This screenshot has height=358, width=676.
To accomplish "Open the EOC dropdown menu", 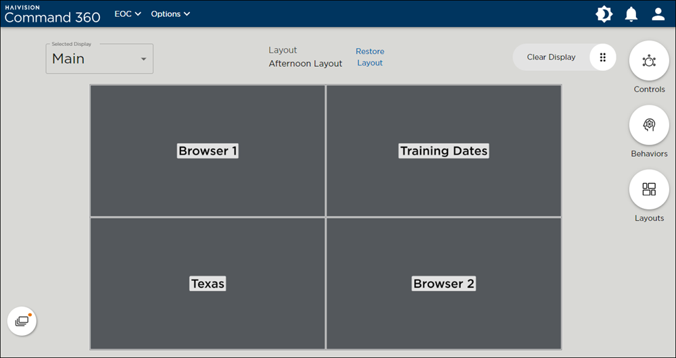I will coord(128,14).
